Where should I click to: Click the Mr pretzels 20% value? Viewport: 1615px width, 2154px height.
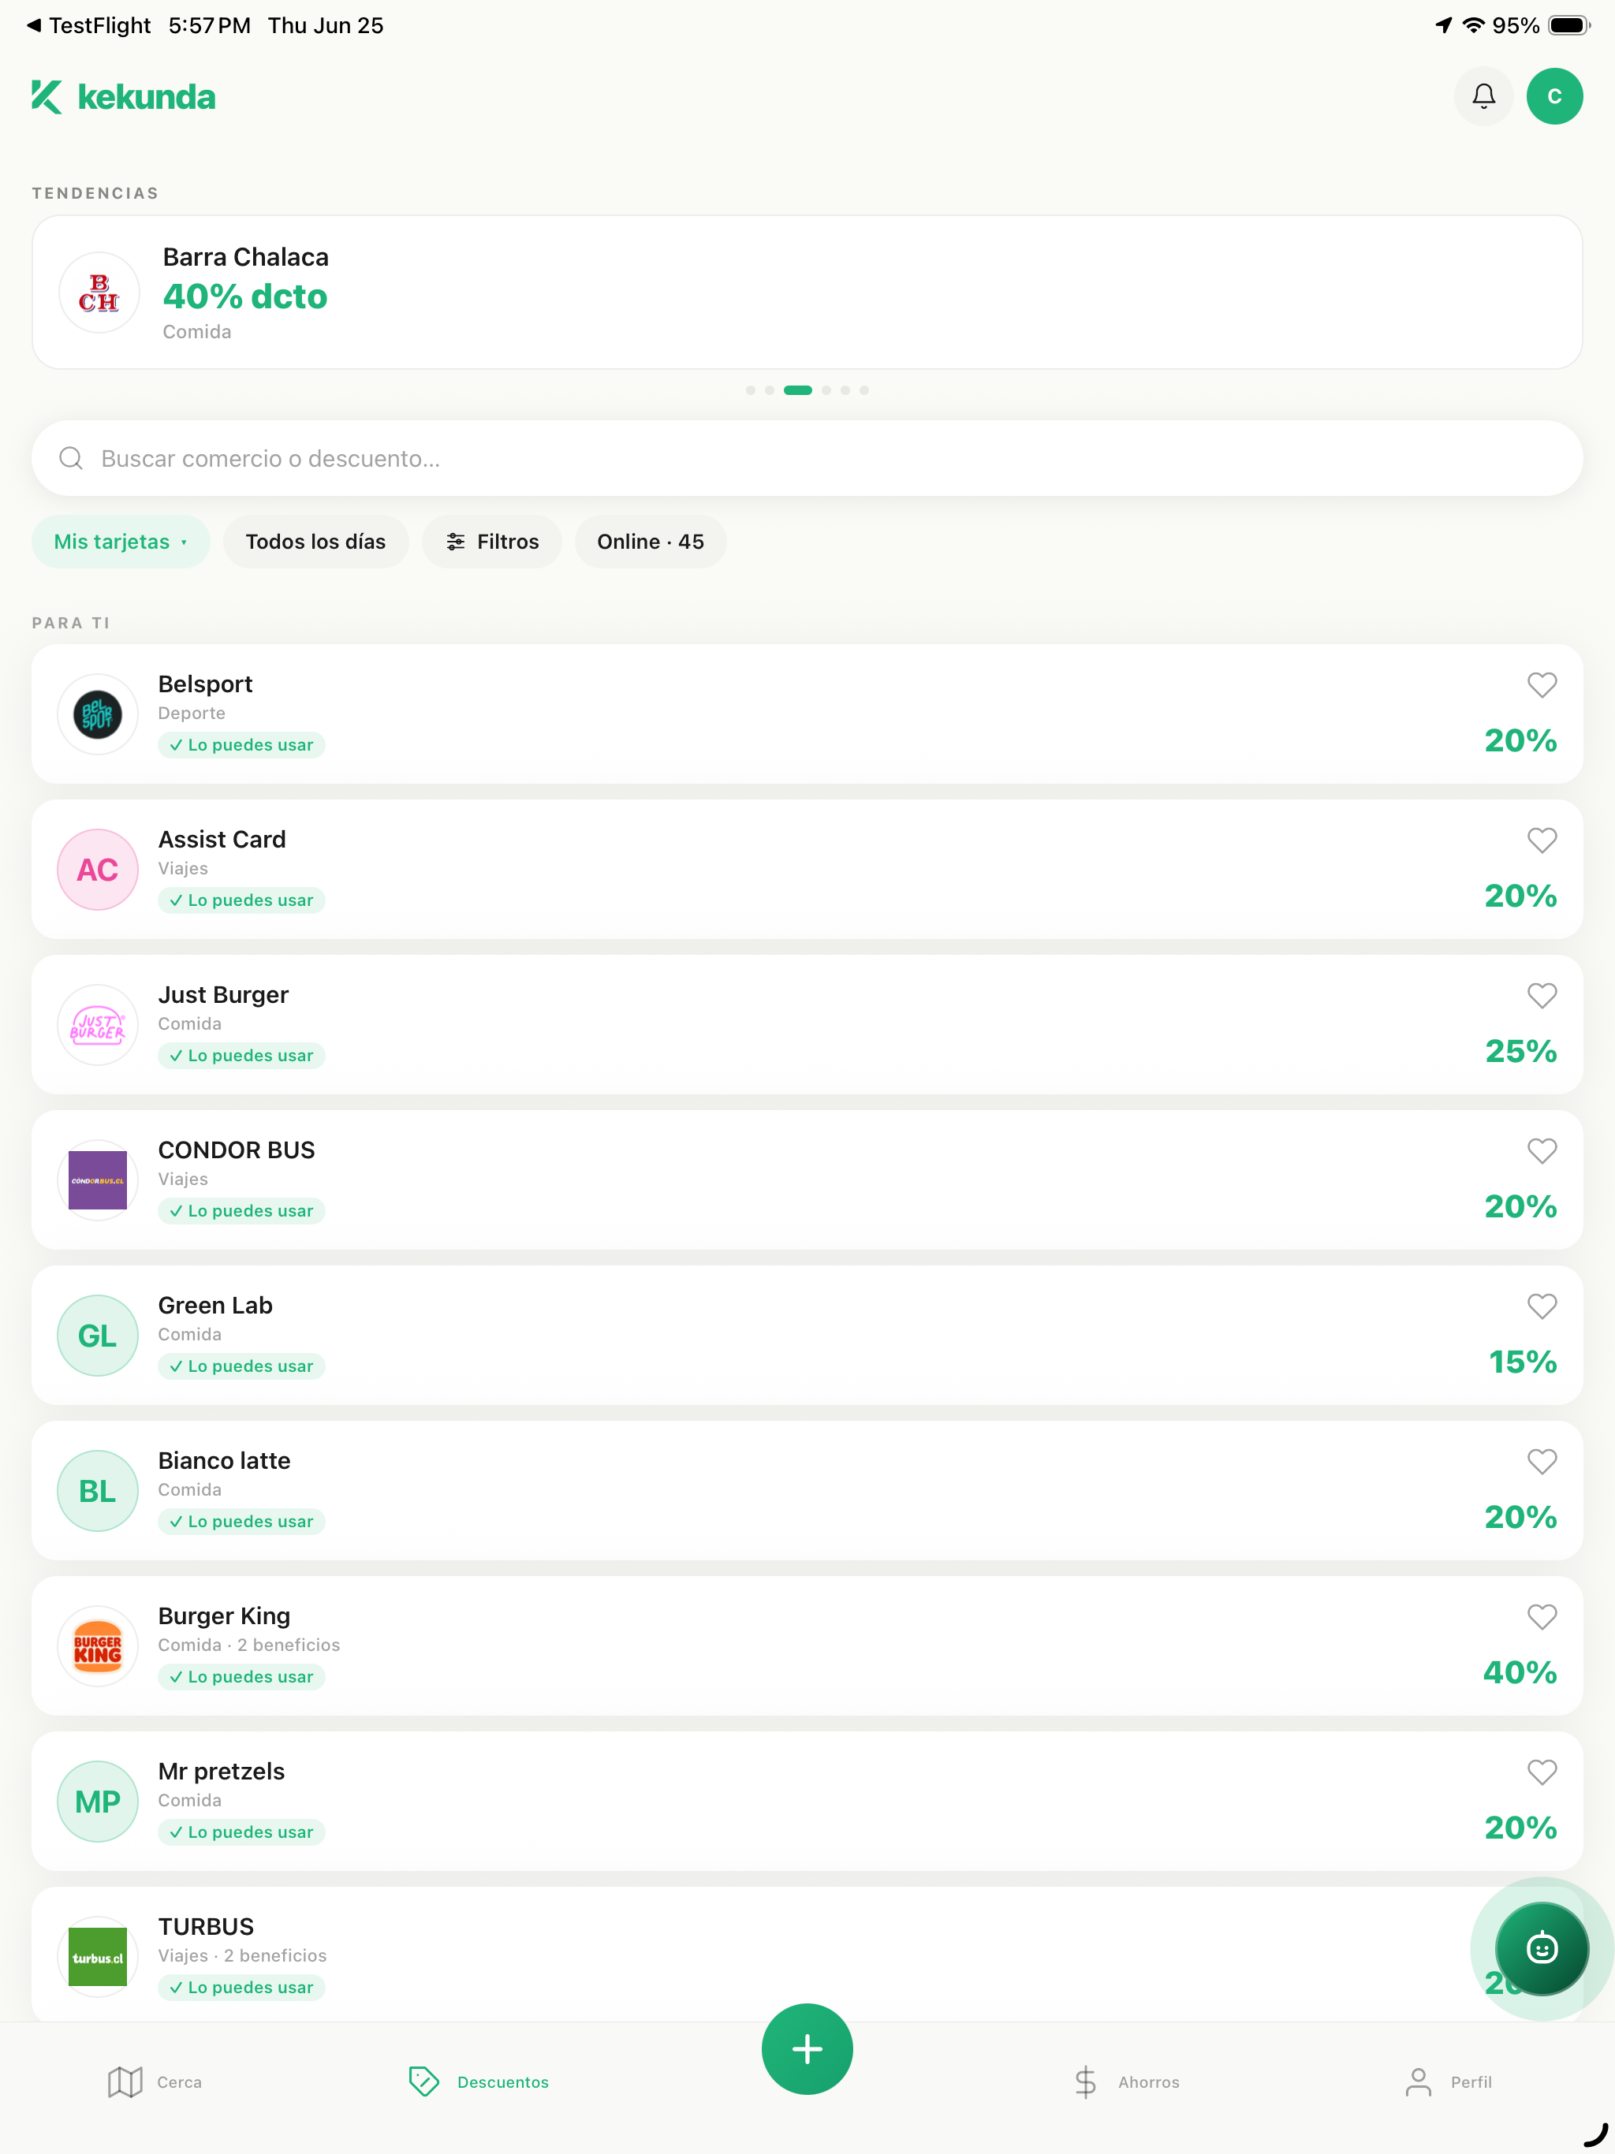coord(1520,1828)
